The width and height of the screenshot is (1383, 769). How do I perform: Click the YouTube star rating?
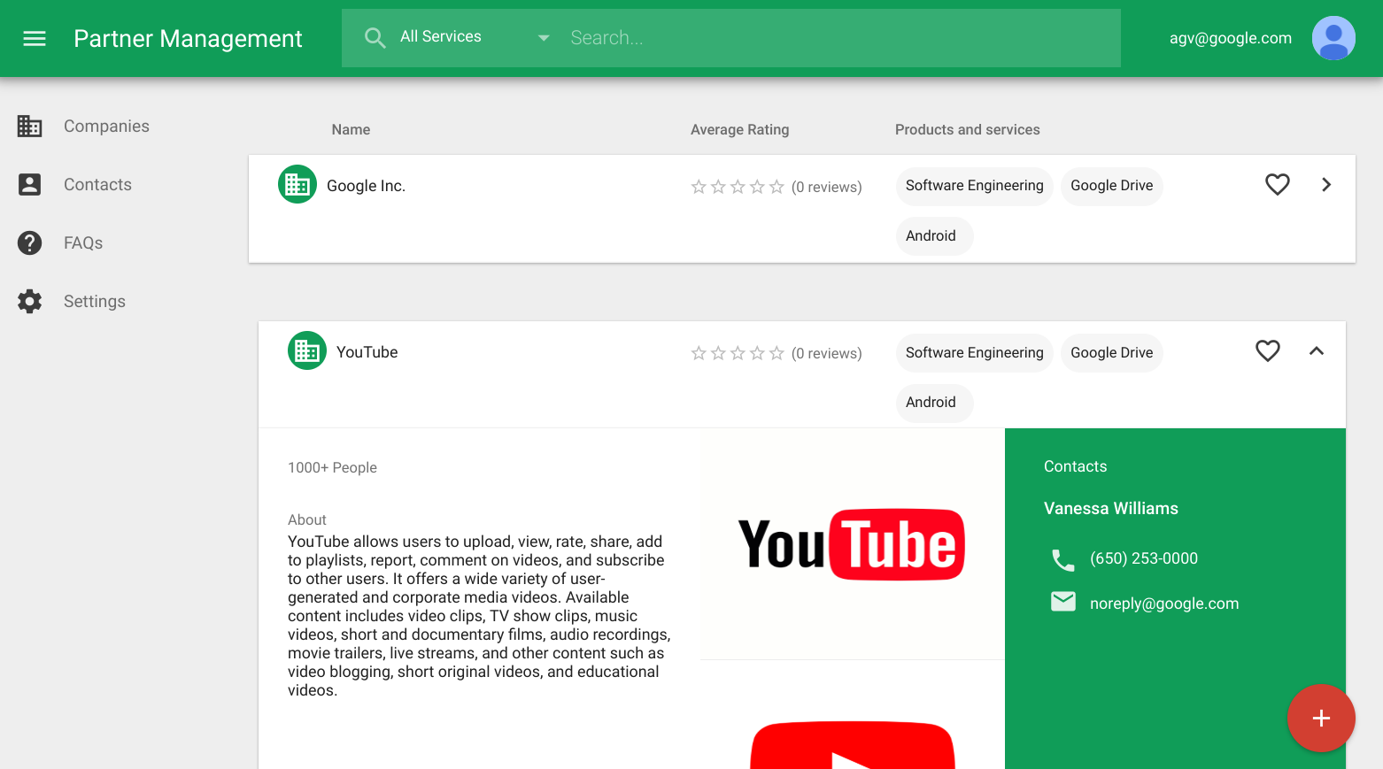(x=738, y=353)
